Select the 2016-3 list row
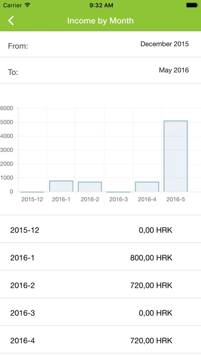This screenshot has width=201, height=357. click(100, 312)
